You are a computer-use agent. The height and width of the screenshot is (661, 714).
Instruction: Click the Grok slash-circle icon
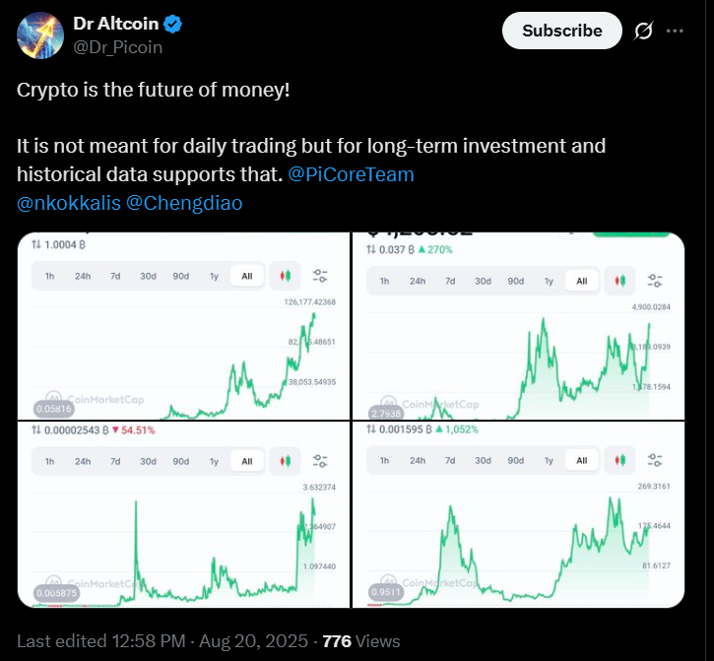[x=643, y=31]
